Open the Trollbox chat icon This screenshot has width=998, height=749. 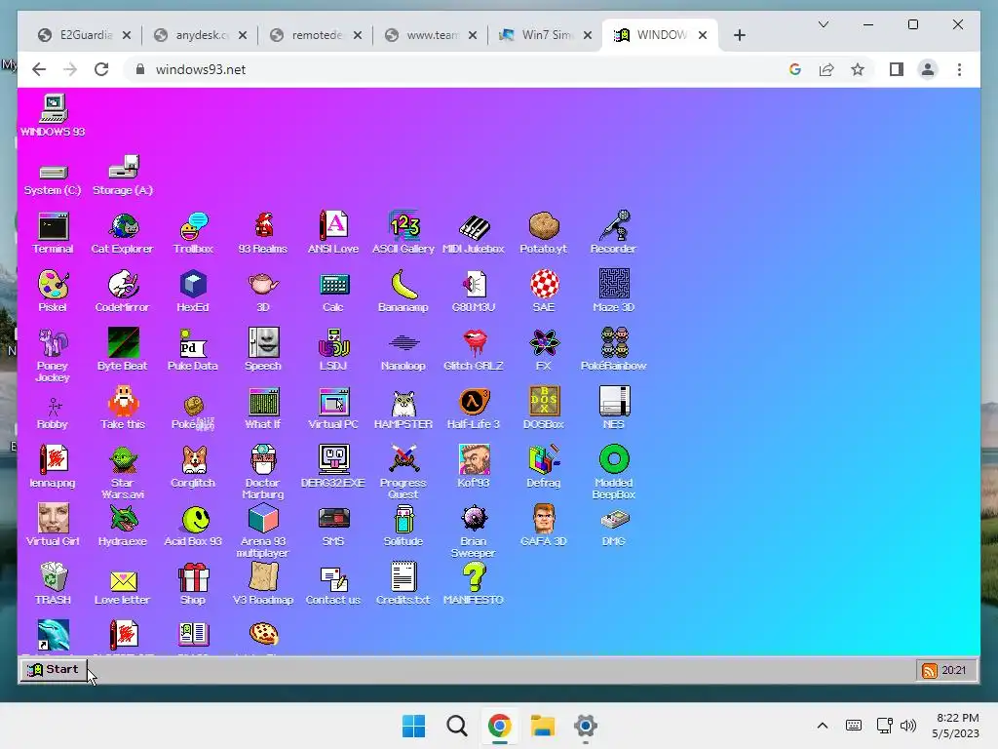coord(193,233)
